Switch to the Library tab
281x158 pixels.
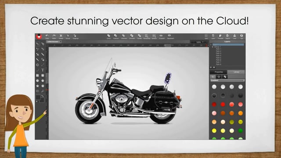236,72
